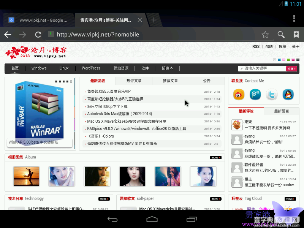Close the 贵宾港 blog tab
Viewport: 304px width, 228px height.
click(140, 20)
